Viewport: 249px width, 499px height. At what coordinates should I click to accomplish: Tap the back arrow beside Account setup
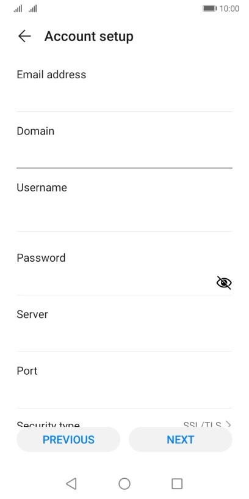coord(24,36)
